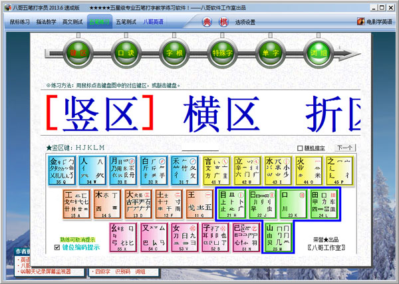399x284 pixels.
Task: Click the 之 key 45 P
Action: point(340,170)
